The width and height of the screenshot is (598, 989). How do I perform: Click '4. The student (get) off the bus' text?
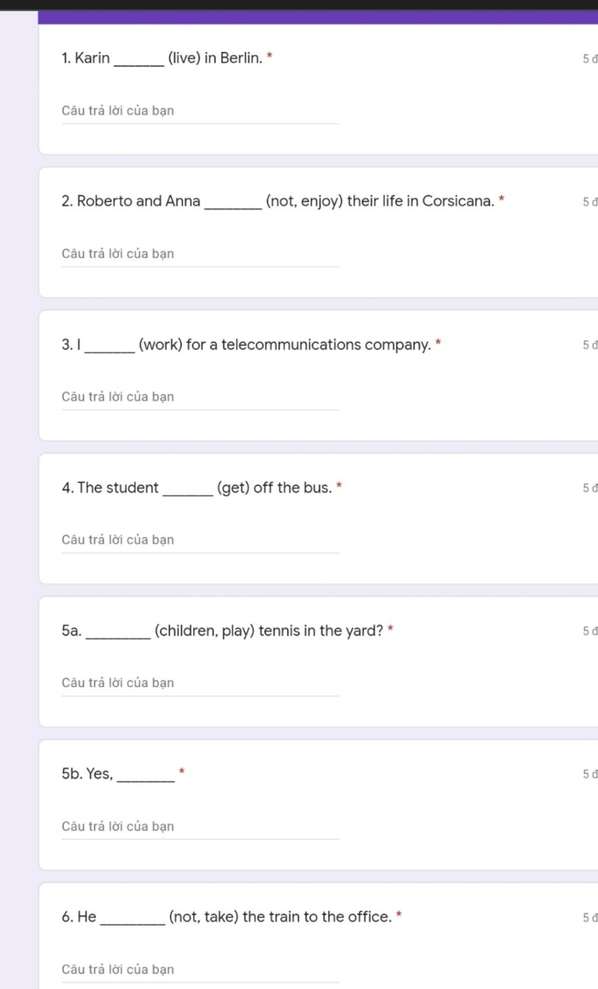point(197,487)
